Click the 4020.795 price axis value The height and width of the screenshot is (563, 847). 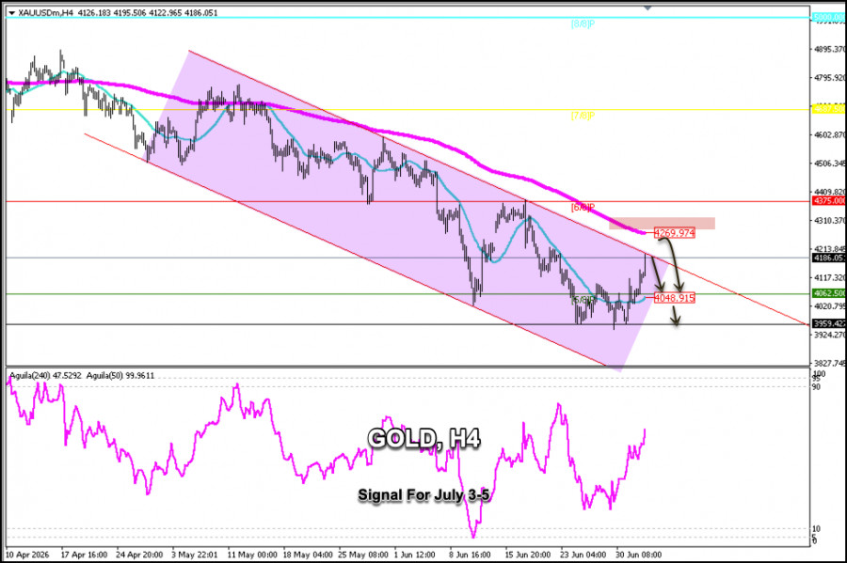pyautogui.click(x=830, y=305)
